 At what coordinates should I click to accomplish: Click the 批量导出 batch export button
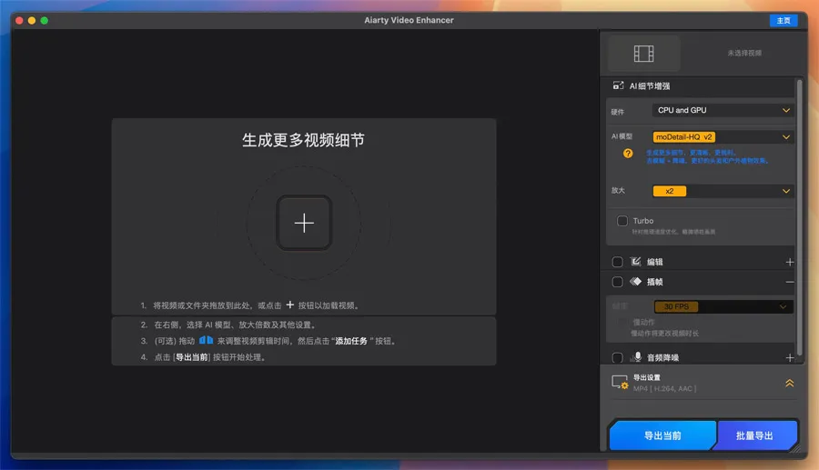(754, 435)
